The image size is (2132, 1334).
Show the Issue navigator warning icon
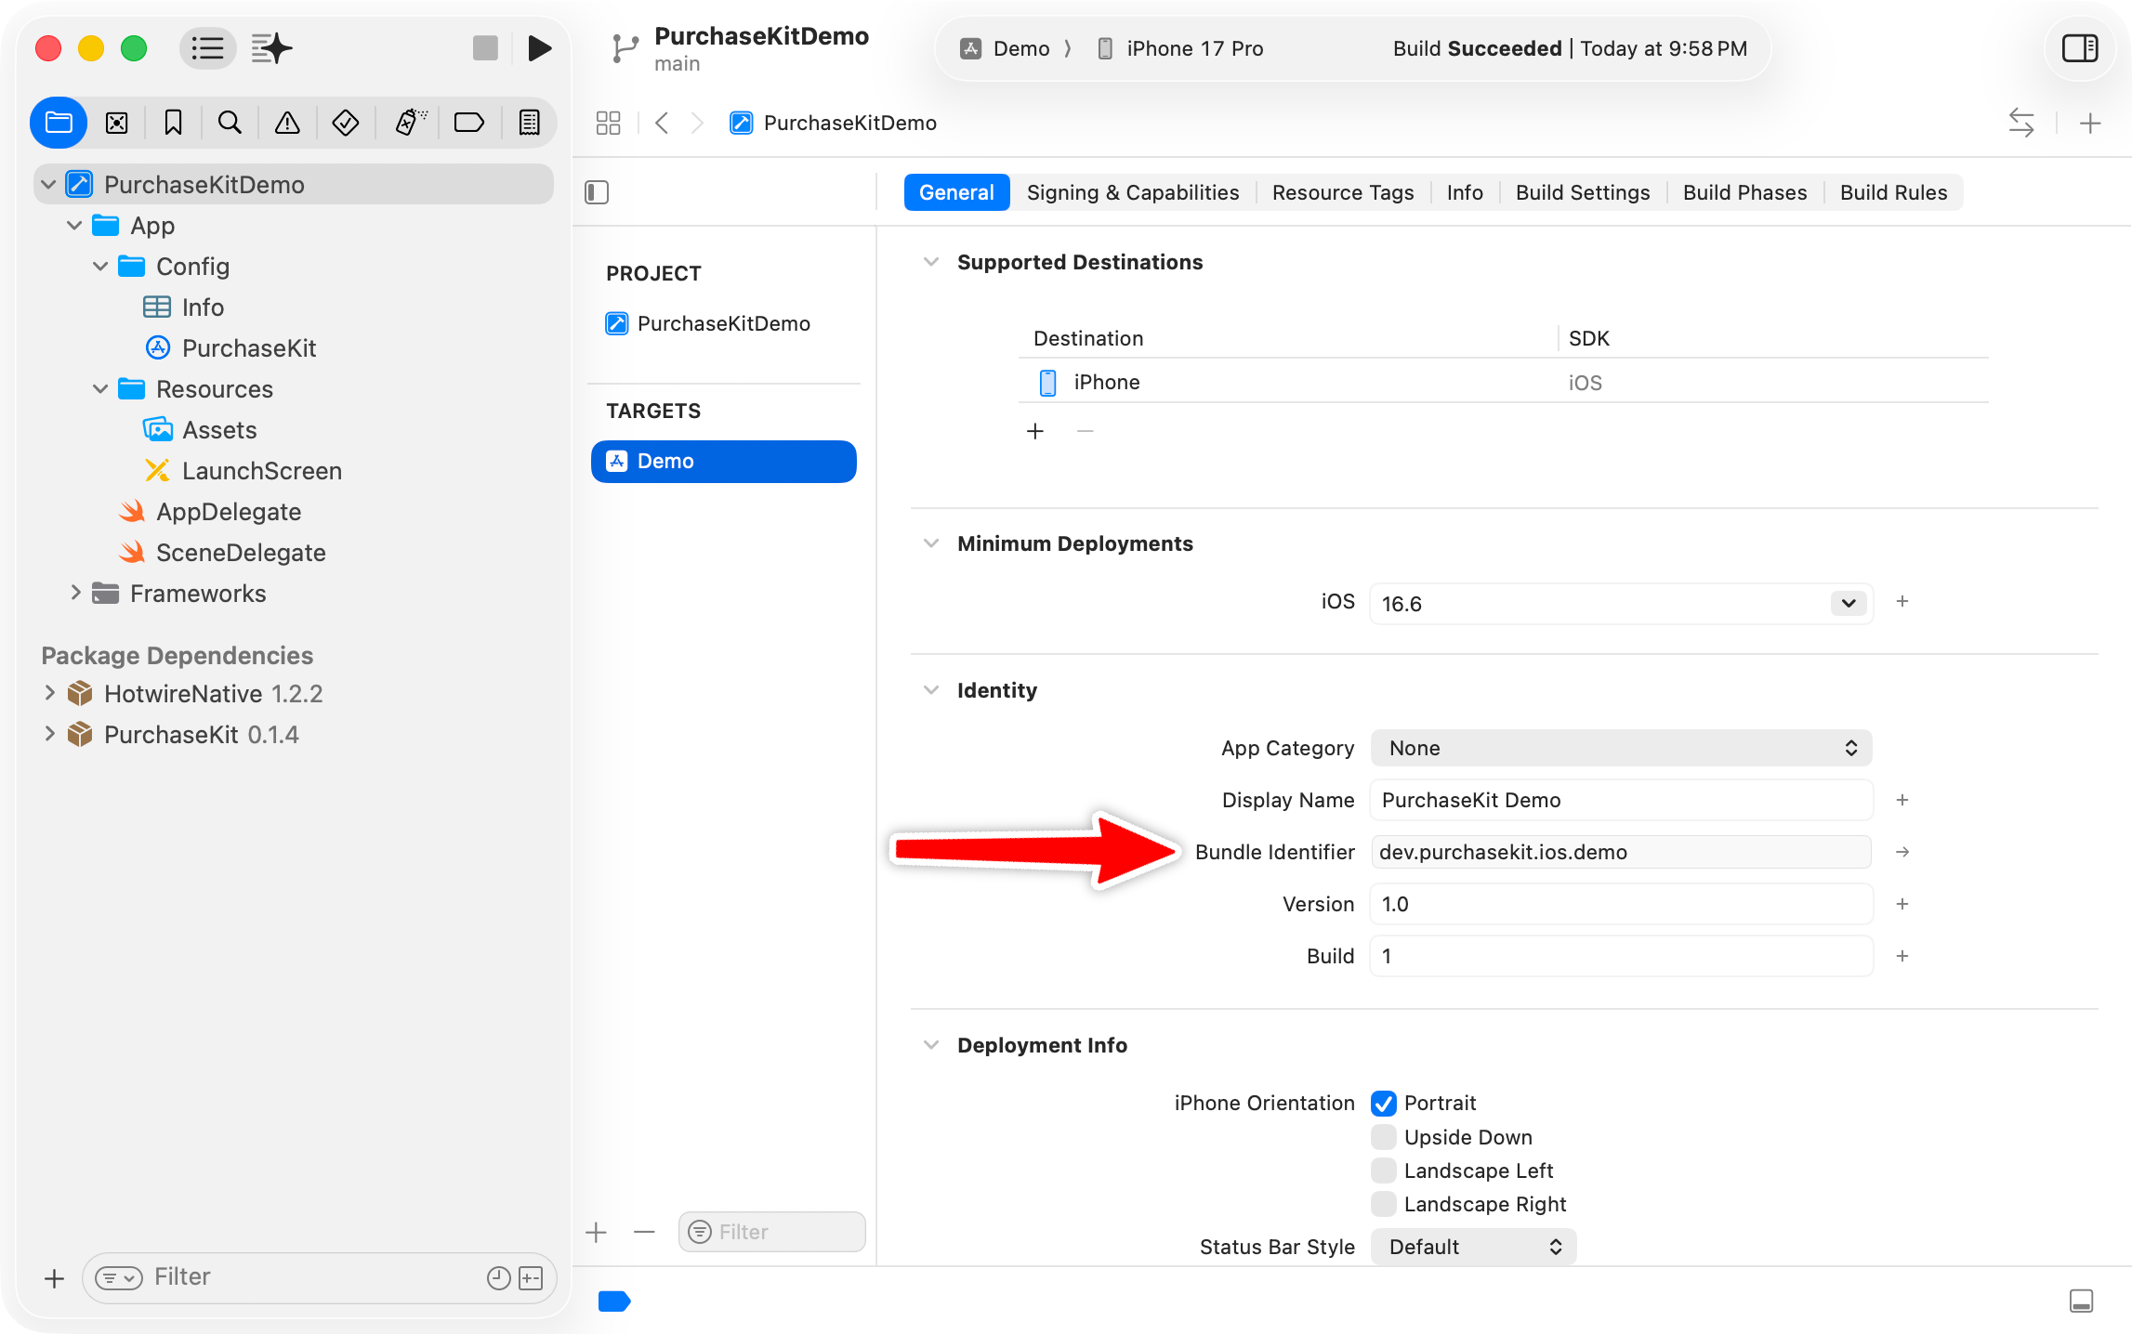286,122
